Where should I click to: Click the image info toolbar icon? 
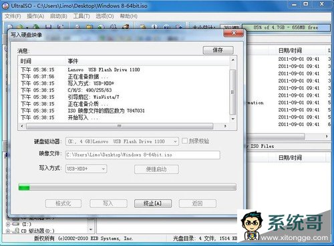[155, 27]
